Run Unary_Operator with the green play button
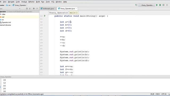Image resolution: width=170 pixels, height=96 pixels. click(157, 5)
